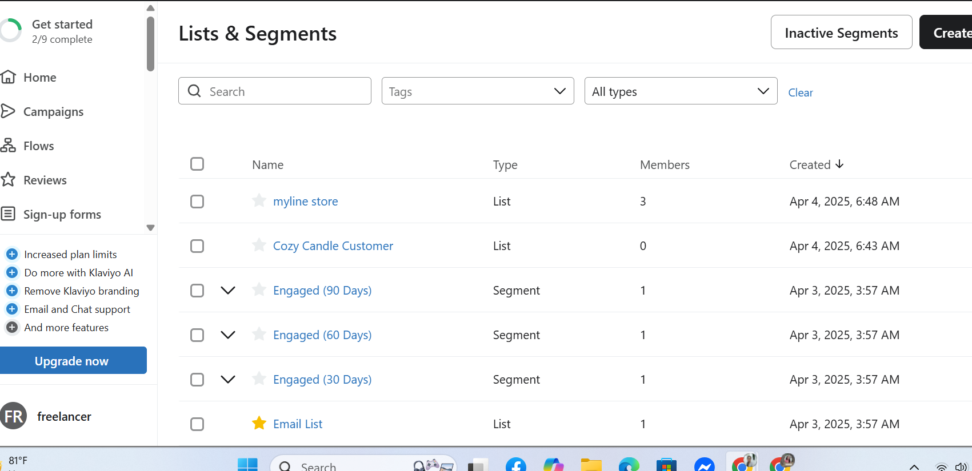
Task: Open the Engaged (30 Days) segment link
Action: (x=322, y=379)
